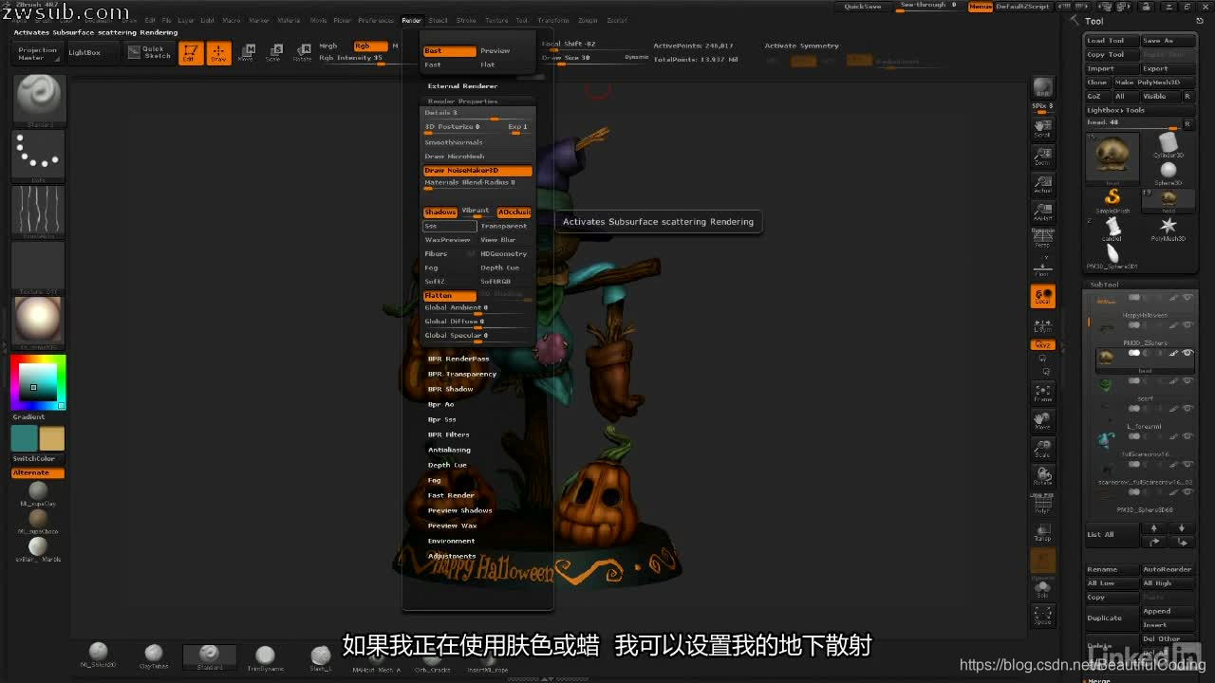Toggle the Floor grid icon
This screenshot has width=1215, height=683.
pyautogui.click(x=1042, y=267)
